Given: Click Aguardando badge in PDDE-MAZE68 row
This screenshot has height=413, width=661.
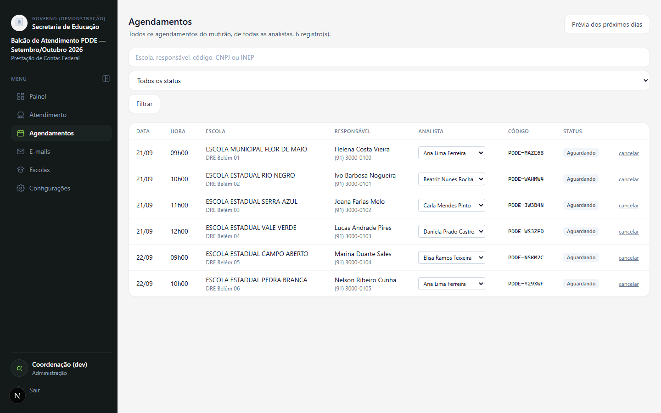Looking at the screenshot, I should coord(581,153).
